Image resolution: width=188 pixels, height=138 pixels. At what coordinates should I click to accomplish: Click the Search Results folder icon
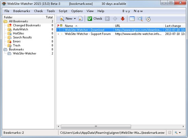[x=9, y=37]
